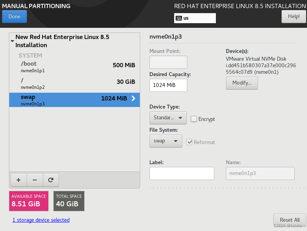Collapse the New Red Hat Enterprise Linux 8.5 Installation tree

point(12,41)
